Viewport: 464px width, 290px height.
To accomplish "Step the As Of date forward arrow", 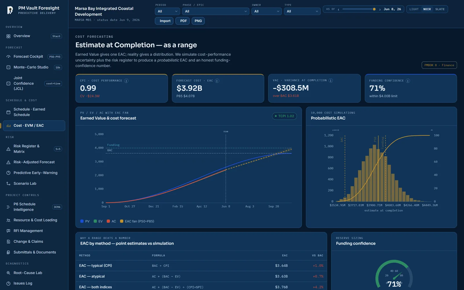I will point(380,9).
